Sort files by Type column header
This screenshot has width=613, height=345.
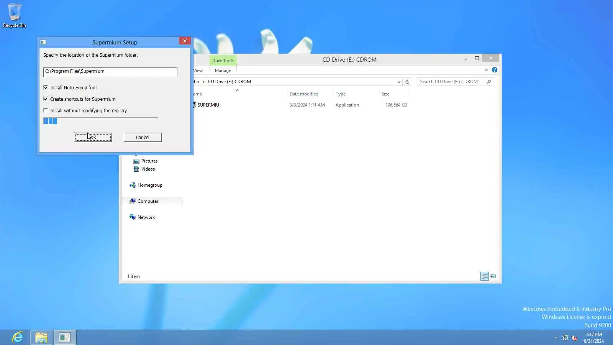coord(341,94)
